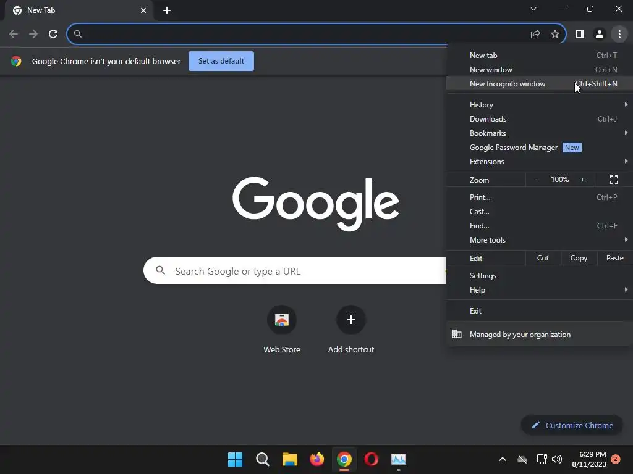Click the Google logo
This screenshot has height=474, width=633.
(316, 204)
